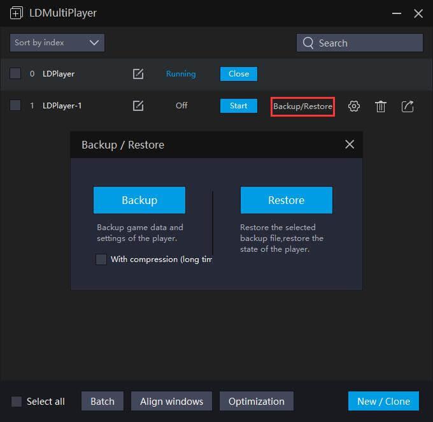The width and height of the screenshot is (433, 422).
Task: Delete LDPlayer-1 with the trash icon
Action: click(381, 106)
